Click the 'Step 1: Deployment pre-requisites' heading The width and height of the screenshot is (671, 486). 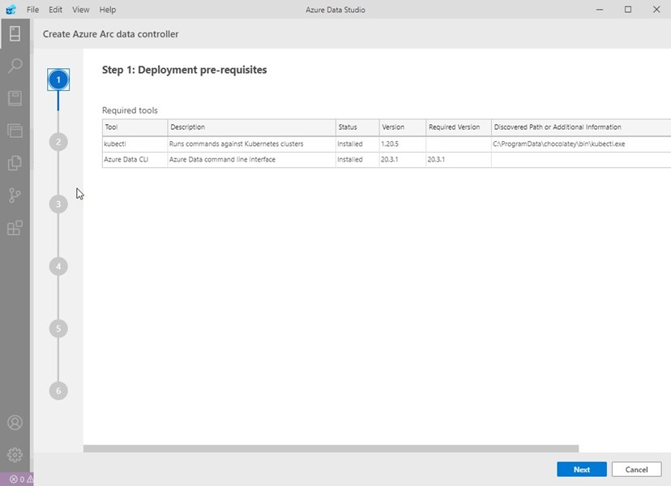point(185,70)
